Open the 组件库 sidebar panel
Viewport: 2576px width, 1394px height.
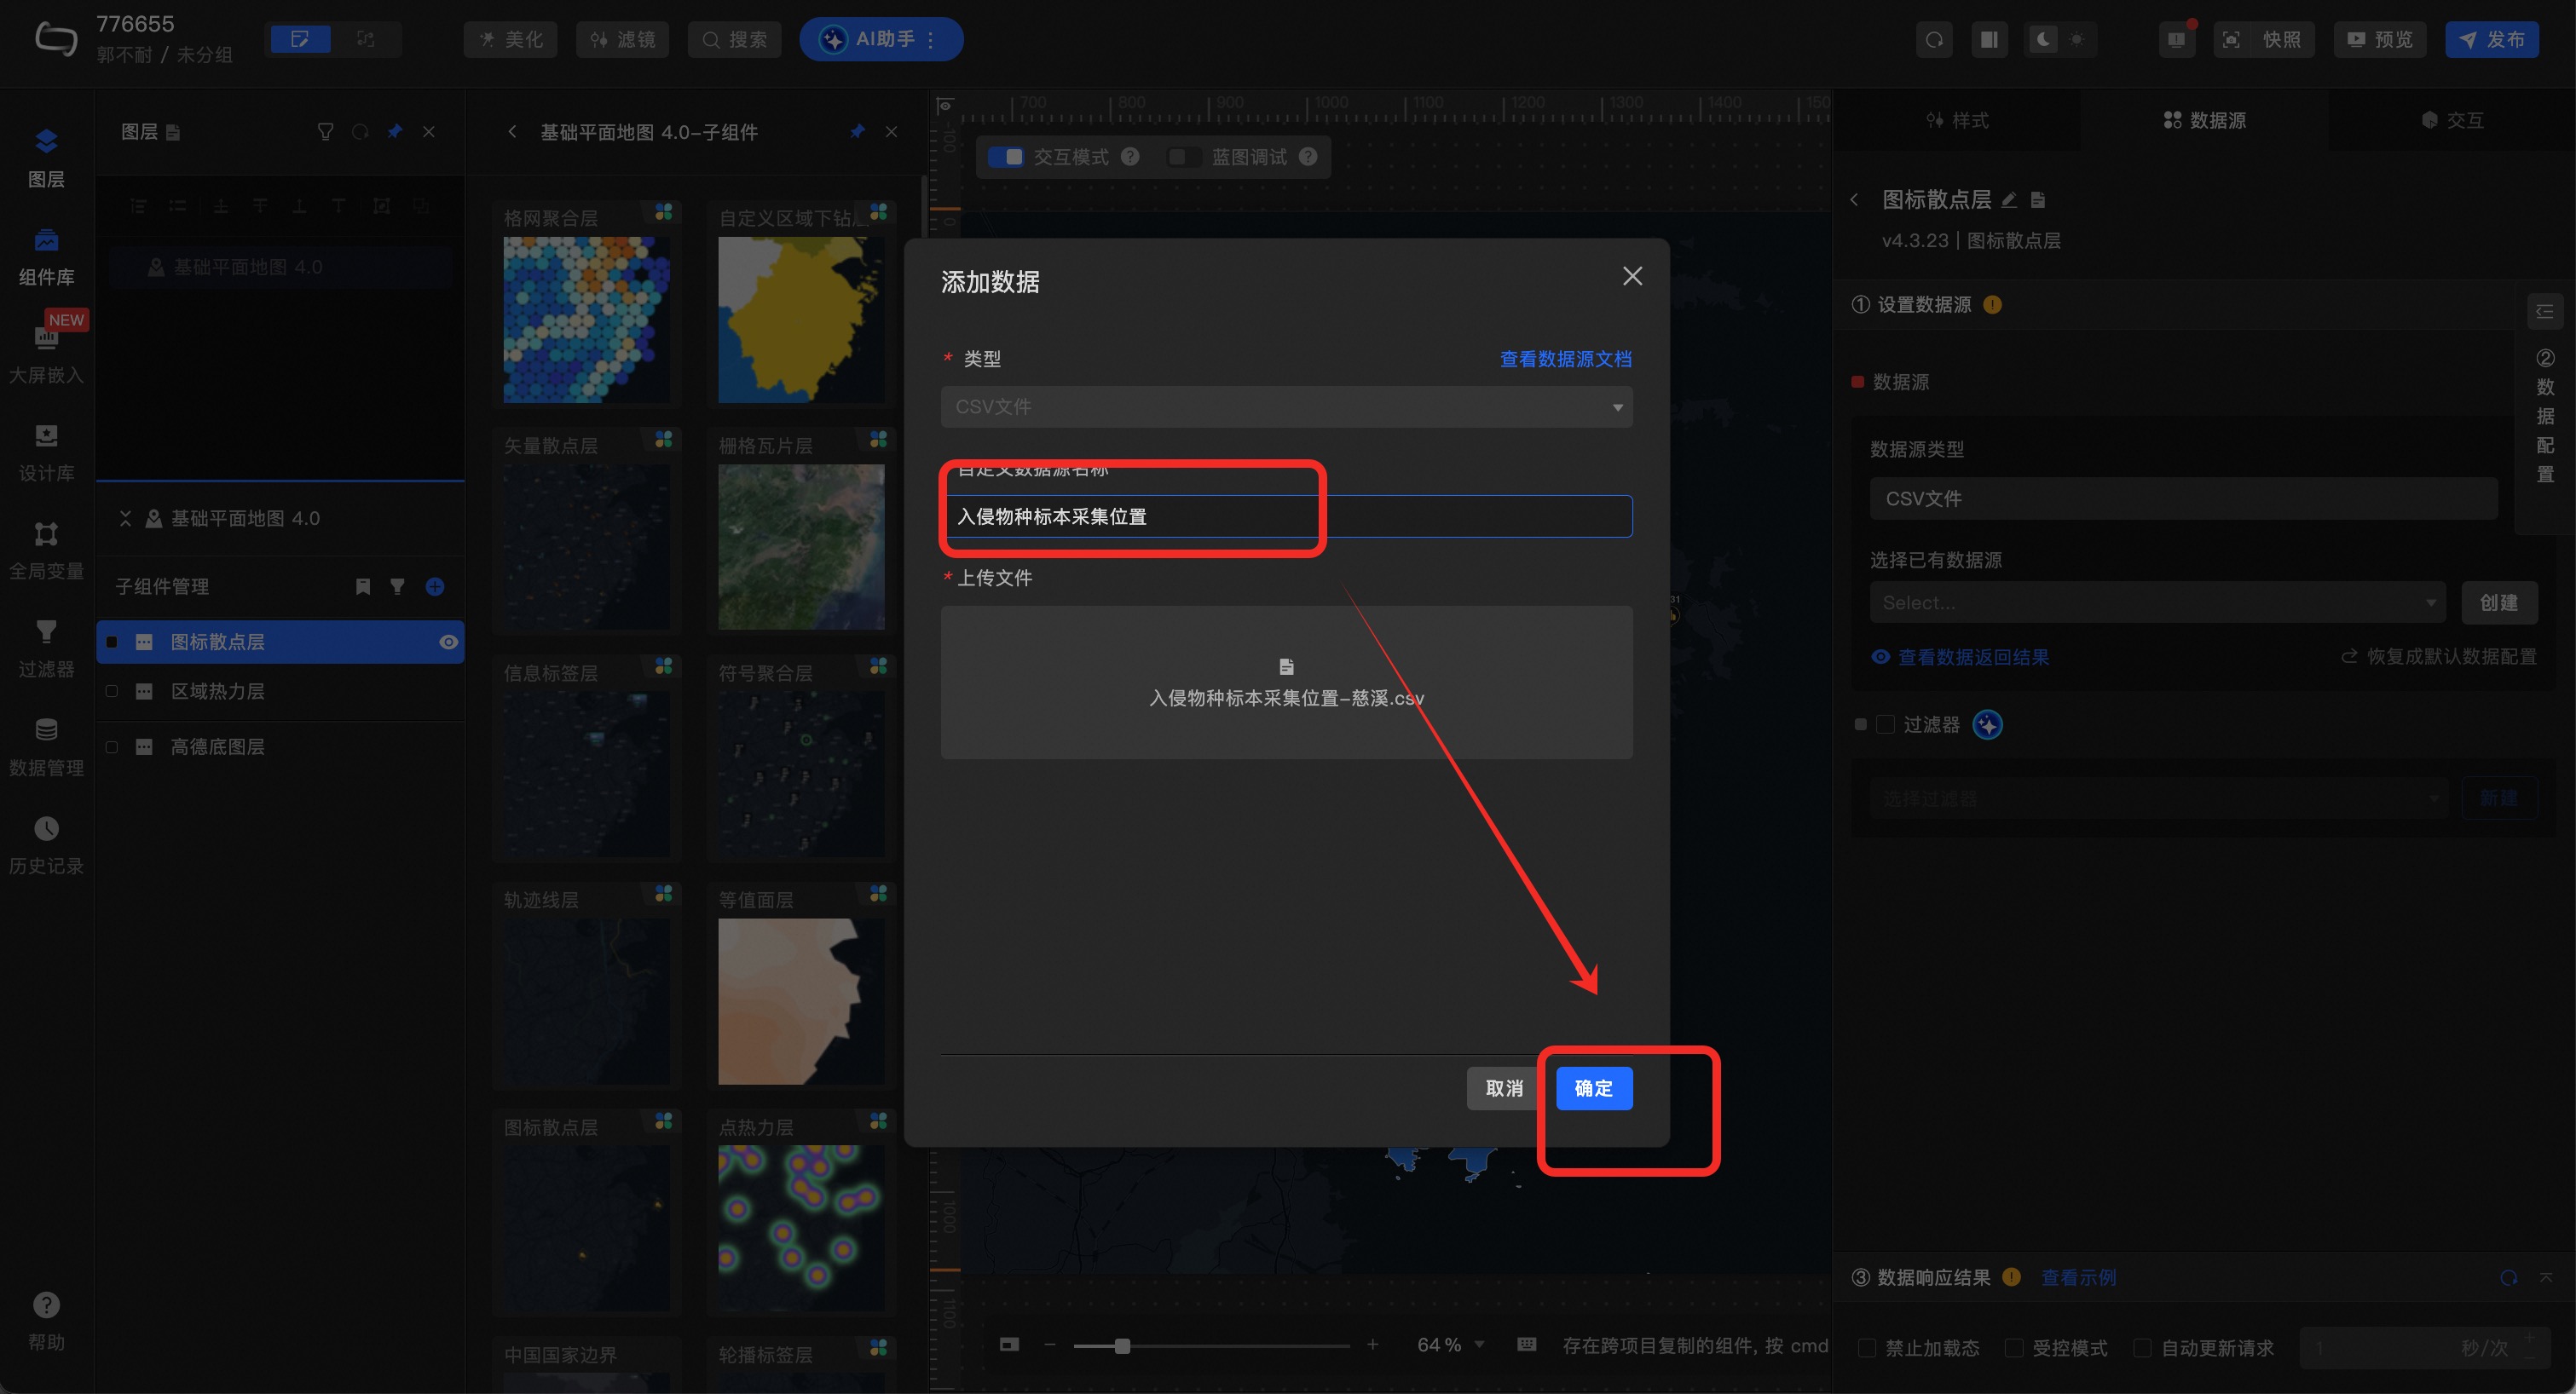46,255
